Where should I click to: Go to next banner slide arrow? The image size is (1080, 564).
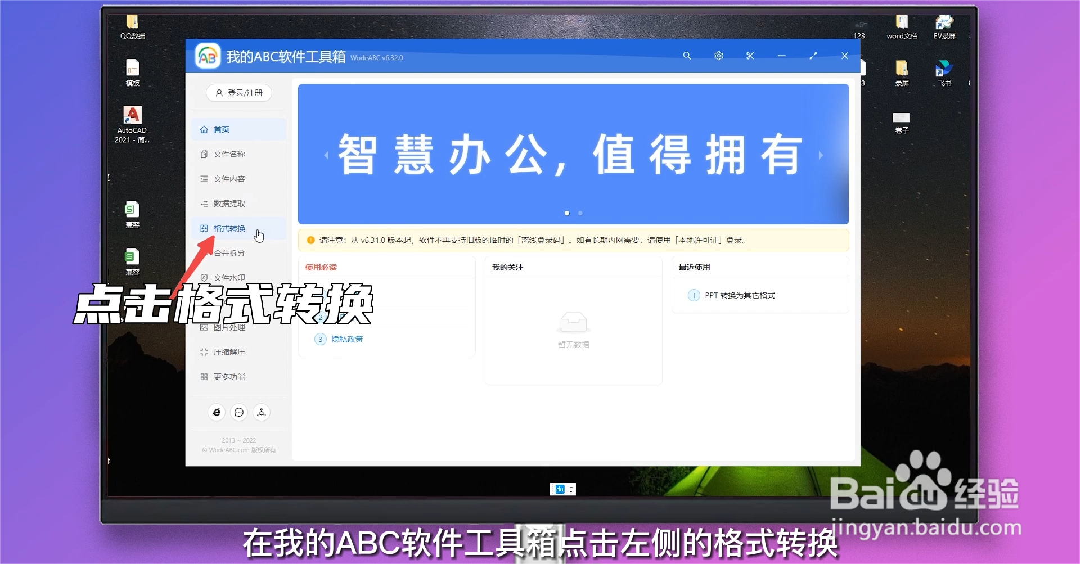[x=821, y=155]
